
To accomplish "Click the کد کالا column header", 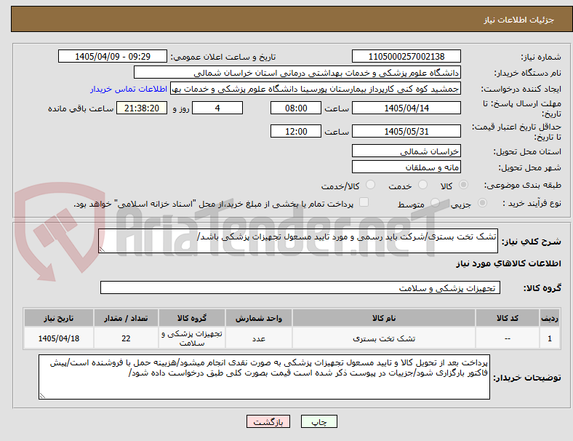I will click(508, 318).
